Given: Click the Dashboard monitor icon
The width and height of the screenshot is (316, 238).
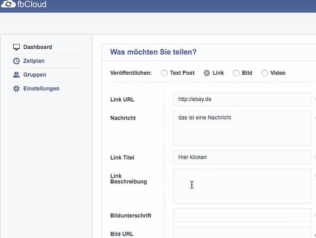Looking at the screenshot, I should pos(16,47).
